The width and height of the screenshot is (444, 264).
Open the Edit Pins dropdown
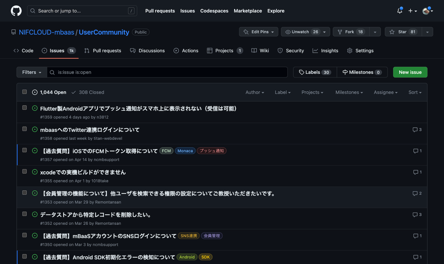click(258, 32)
